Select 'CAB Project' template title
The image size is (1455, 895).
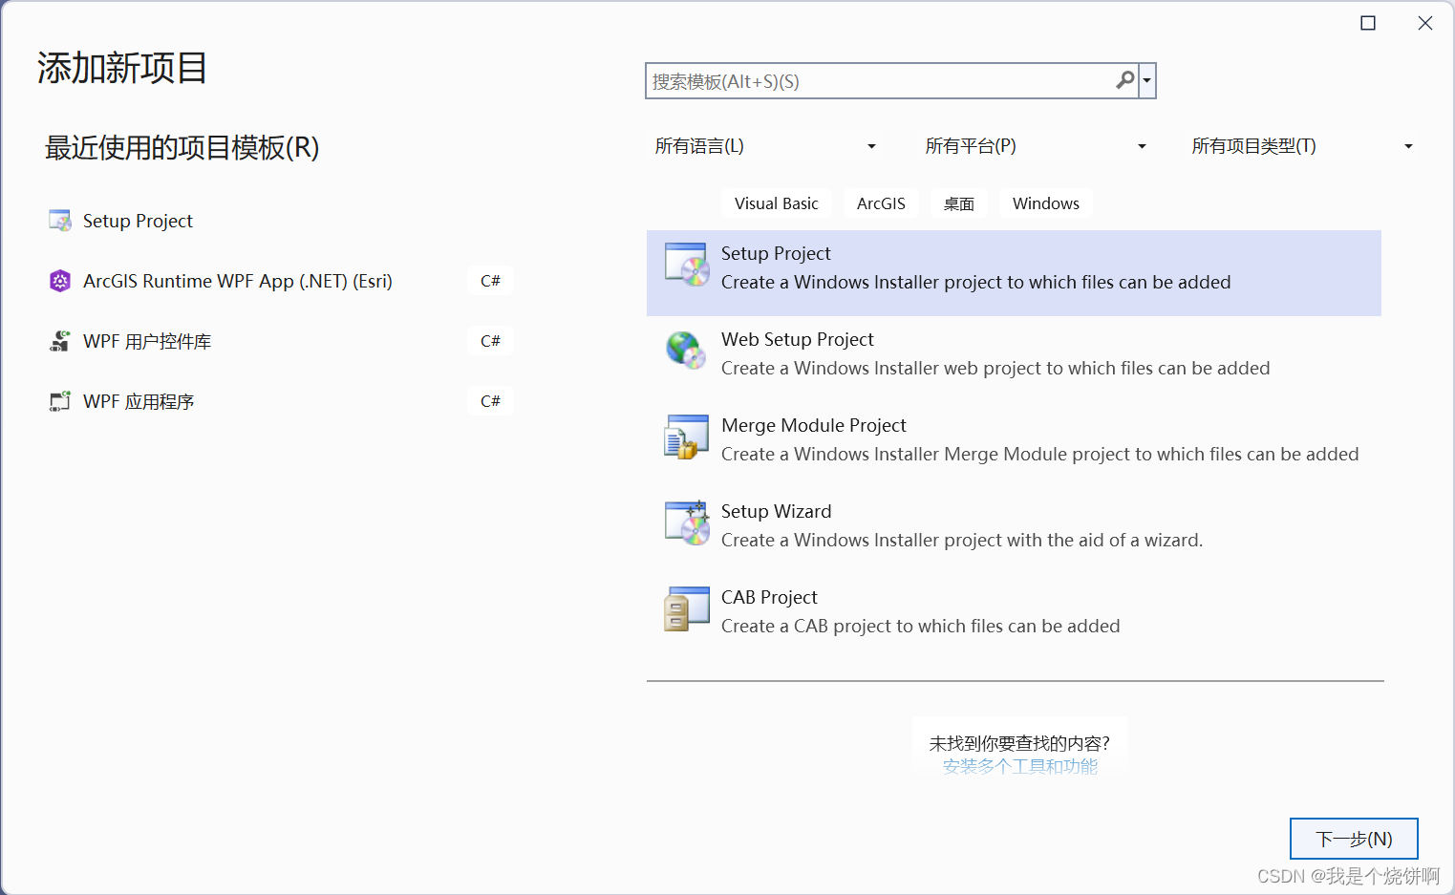click(769, 597)
